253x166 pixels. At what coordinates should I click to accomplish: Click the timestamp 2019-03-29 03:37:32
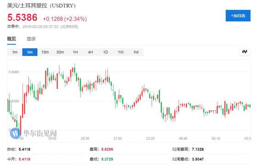pos(40,27)
